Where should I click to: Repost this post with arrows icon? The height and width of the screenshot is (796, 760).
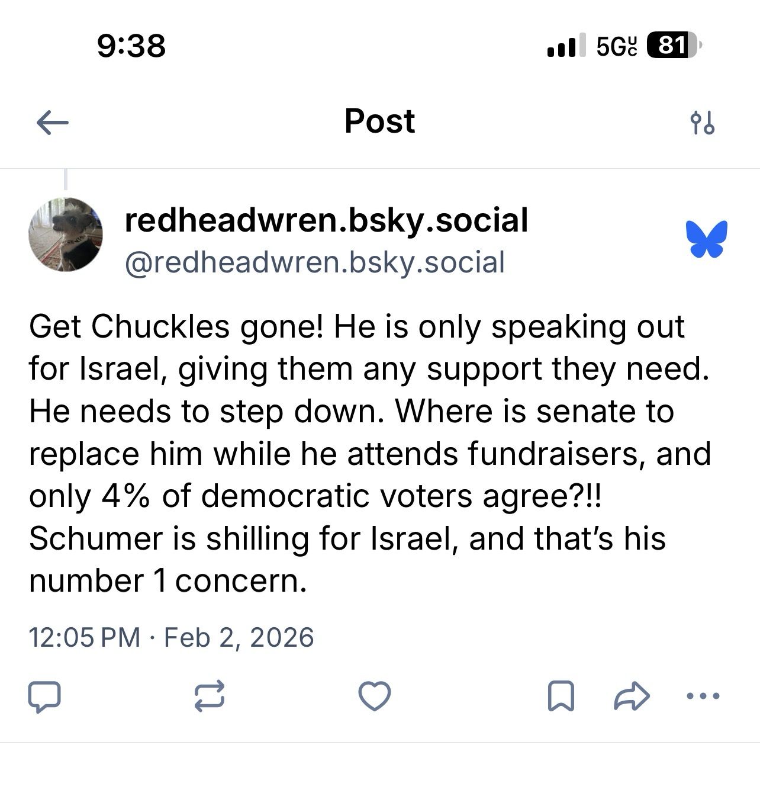click(210, 696)
